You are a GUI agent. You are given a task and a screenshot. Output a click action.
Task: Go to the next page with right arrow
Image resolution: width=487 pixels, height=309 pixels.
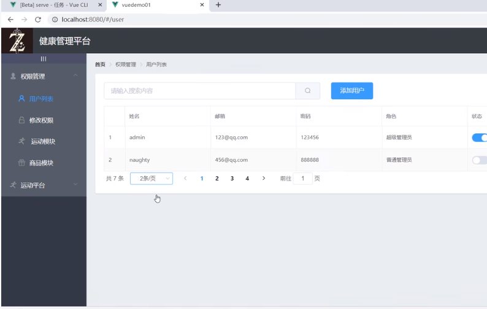click(x=264, y=178)
